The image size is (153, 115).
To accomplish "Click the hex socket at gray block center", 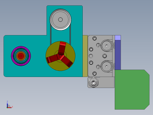I will coord(104,56).
